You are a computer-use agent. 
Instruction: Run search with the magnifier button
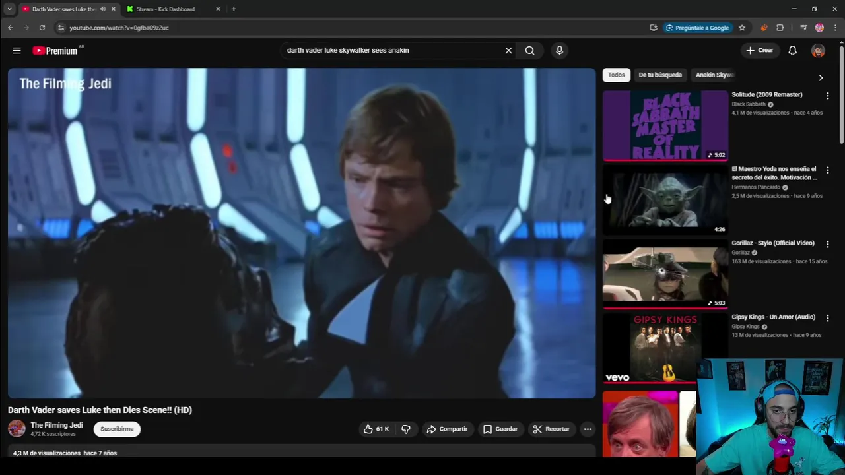click(x=529, y=50)
